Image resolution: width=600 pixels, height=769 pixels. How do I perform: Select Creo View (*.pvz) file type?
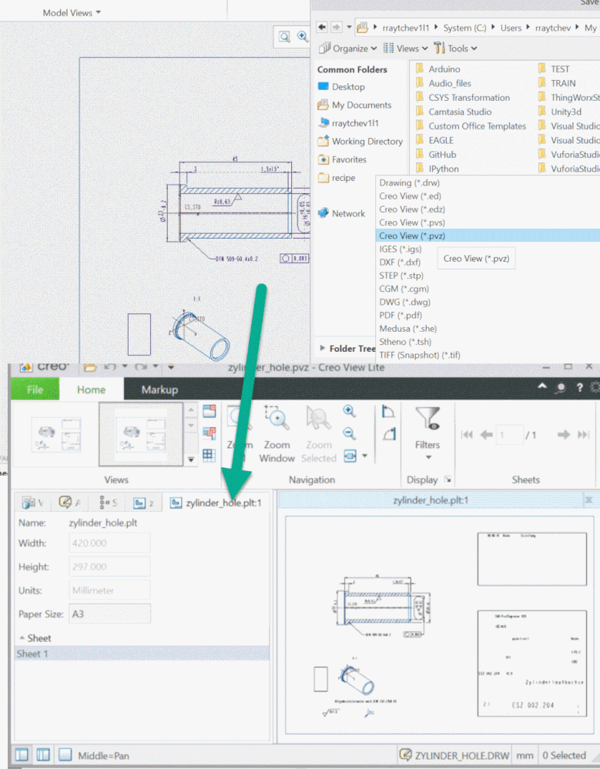click(x=488, y=236)
